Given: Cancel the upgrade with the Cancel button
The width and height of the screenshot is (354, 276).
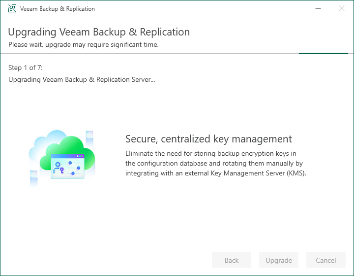Looking at the screenshot, I should point(325,260).
